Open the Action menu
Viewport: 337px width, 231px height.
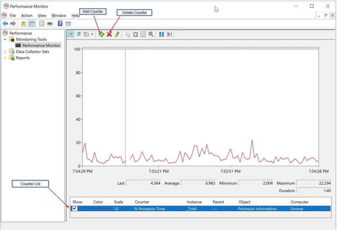coord(27,15)
